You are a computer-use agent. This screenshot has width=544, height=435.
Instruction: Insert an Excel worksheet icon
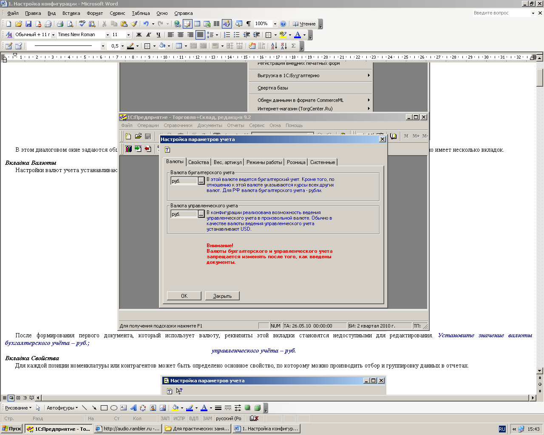point(207,24)
